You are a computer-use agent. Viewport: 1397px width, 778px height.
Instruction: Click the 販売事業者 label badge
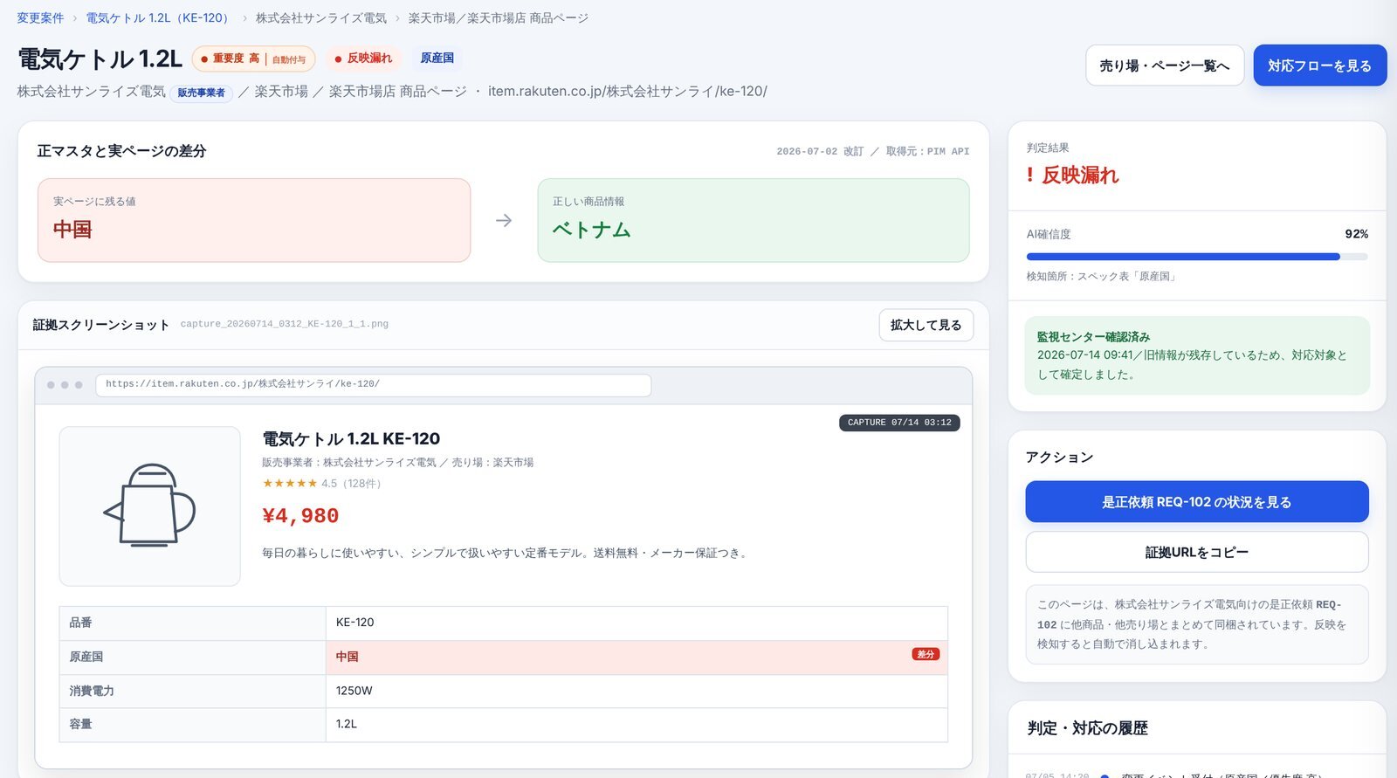pos(201,93)
